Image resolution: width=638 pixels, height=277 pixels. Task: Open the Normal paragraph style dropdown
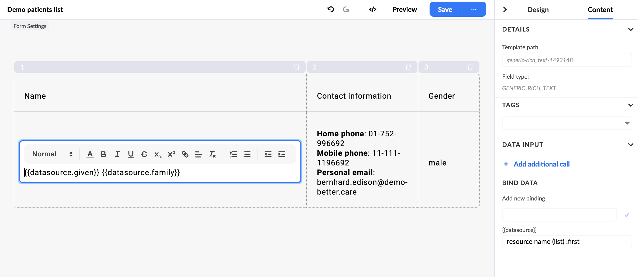click(52, 154)
